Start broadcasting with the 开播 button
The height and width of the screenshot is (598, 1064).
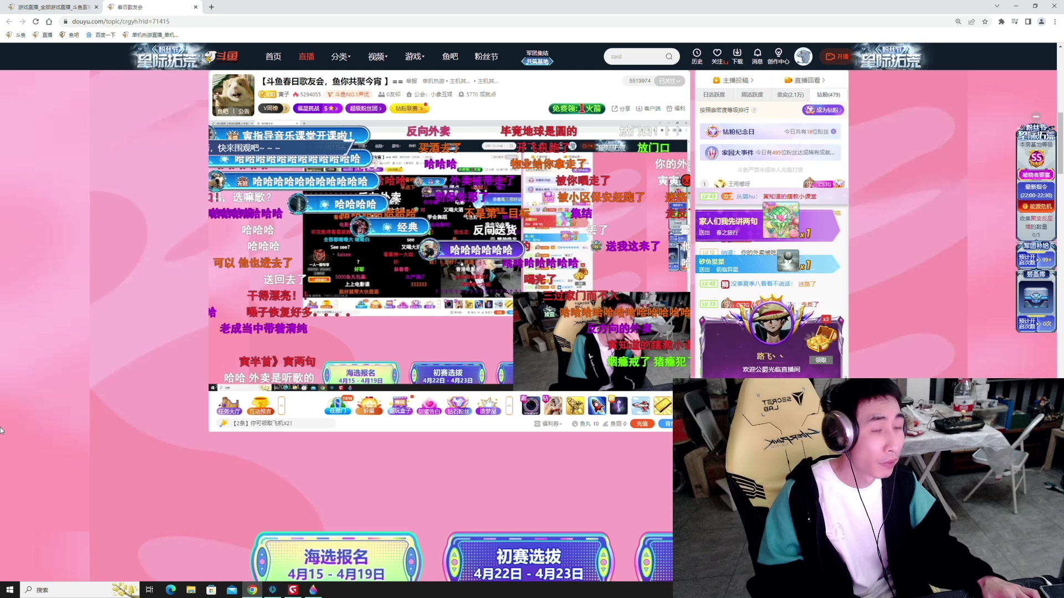(837, 56)
